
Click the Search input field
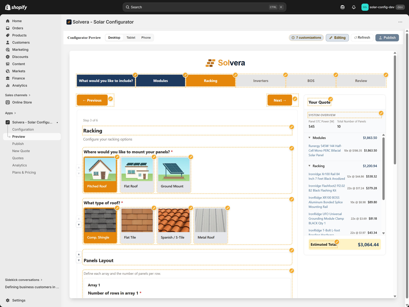(x=204, y=7)
